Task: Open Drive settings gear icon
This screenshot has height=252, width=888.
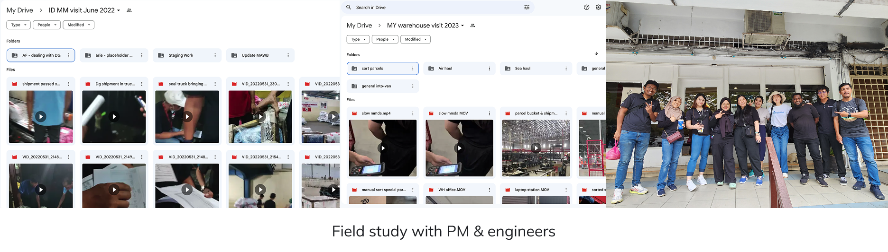Action: (x=599, y=8)
